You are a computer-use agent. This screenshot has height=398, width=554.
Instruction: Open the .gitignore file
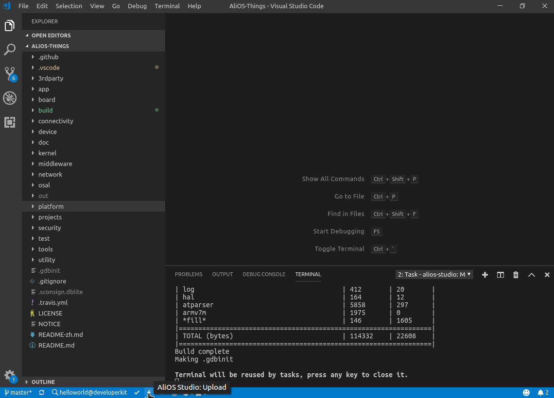tap(94, 281)
